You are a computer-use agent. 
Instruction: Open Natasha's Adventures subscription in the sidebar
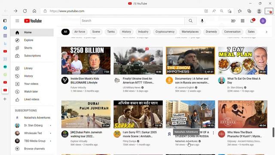click(32, 118)
